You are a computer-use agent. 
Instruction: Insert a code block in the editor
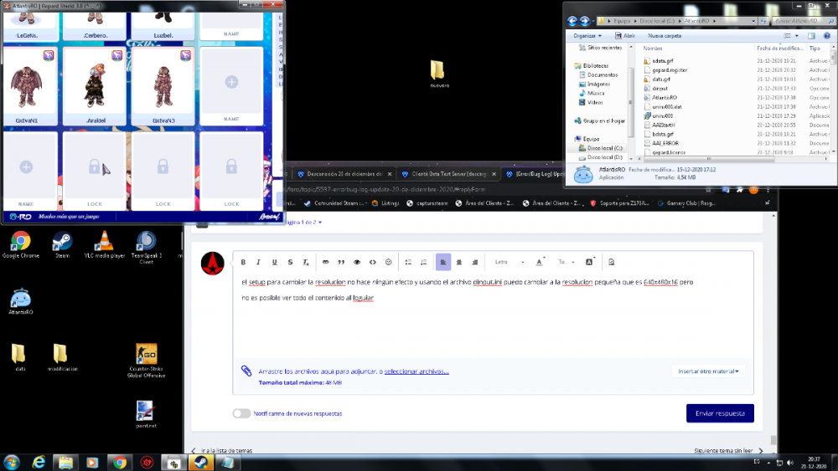(x=373, y=262)
